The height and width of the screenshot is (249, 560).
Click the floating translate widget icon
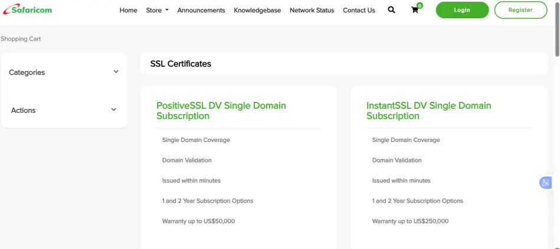pos(545,182)
